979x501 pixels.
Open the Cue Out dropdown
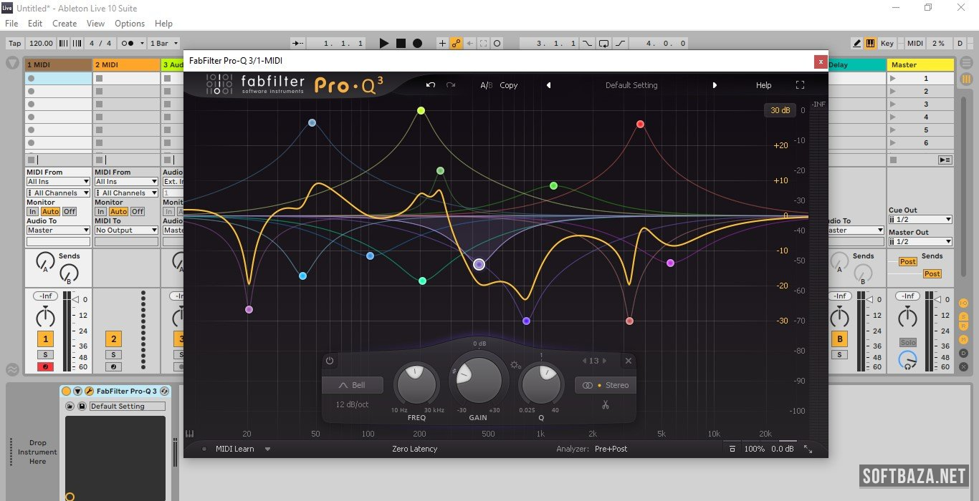(x=920, y=220)
